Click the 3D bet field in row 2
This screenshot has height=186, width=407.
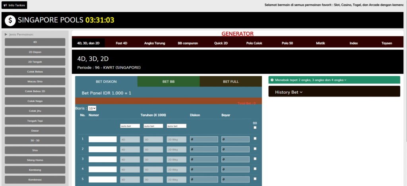pos(153,150)
